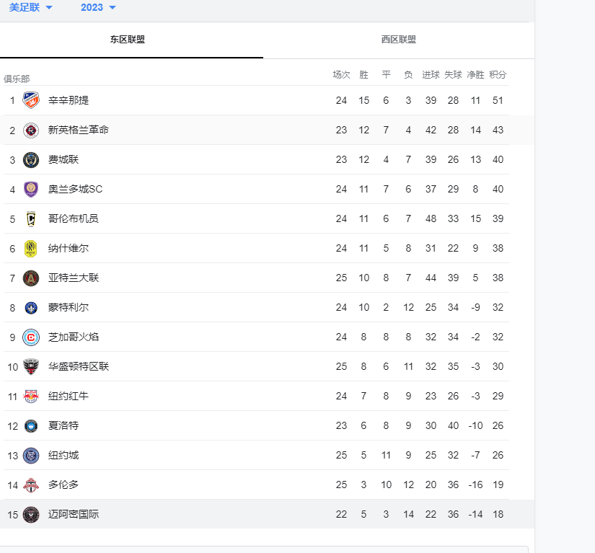Expand the 2023 season dropdown
This screenshot has height=553, width=595.
click(98, 7)
